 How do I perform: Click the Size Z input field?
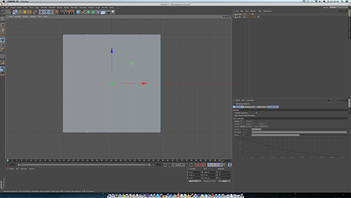[x=209, y=178]
